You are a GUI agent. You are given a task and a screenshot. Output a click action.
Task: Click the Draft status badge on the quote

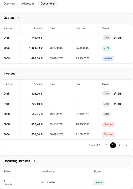click(106, 38)
